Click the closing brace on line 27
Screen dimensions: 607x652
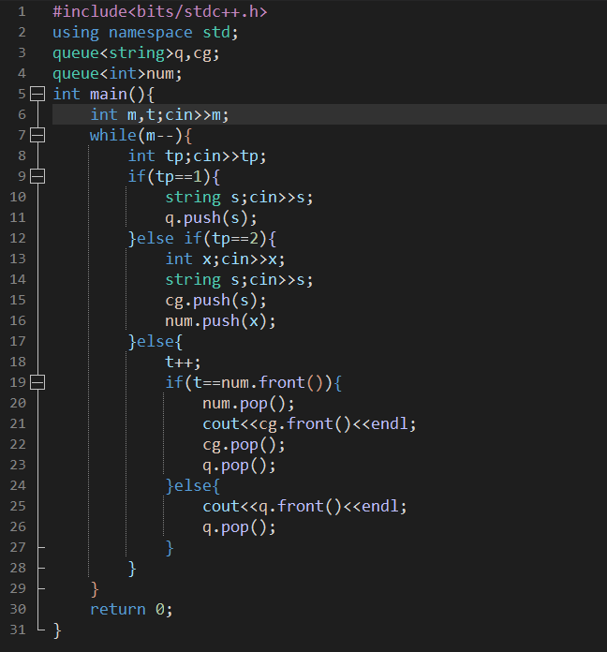click(170, 547)
